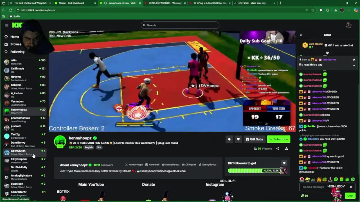Screen dimensions: 360x202
Task: Click the heart follow button
Action: coord(238,139)
